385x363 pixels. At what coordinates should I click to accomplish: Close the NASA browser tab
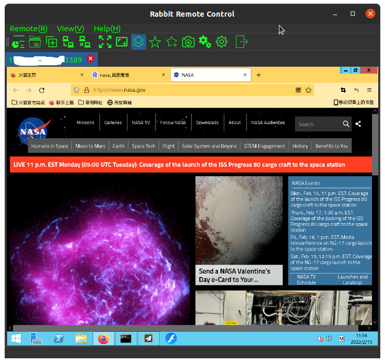coord(245,75)
